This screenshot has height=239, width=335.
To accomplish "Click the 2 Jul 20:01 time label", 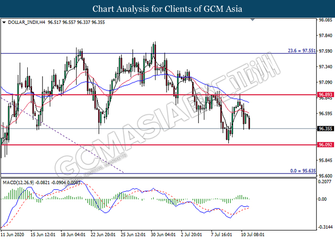I will 191,235.
